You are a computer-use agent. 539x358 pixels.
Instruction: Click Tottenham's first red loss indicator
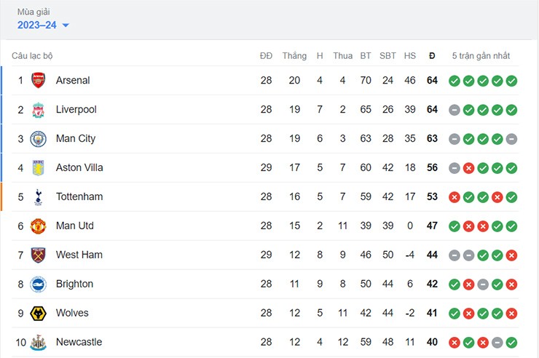pyautogui.click(x=455, y=196)
